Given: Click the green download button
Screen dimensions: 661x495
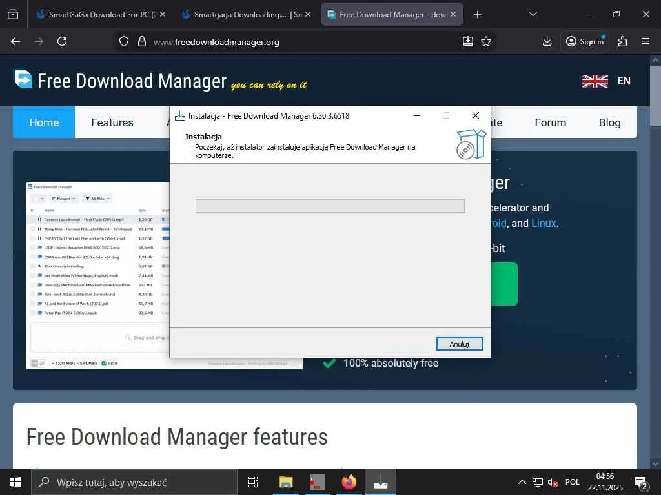Looking at the screenshot, I should pyautogui.click(x=504, y=284).
